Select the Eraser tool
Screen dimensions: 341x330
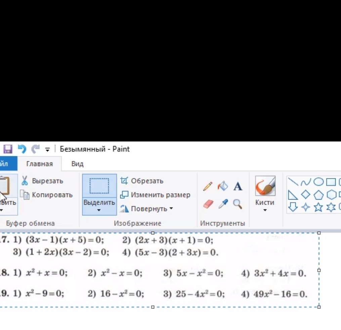(208, 204)
